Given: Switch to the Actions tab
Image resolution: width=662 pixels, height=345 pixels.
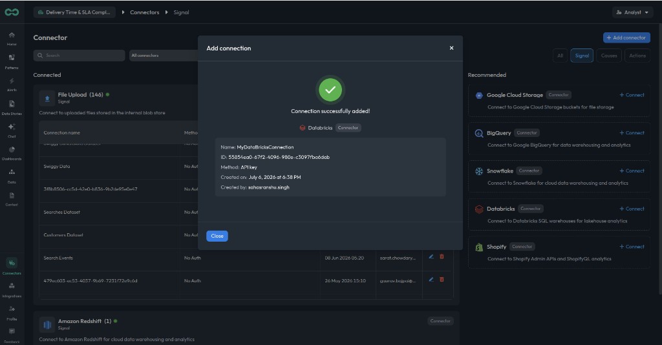Looking at the screenshot, I should pos(637,56).
